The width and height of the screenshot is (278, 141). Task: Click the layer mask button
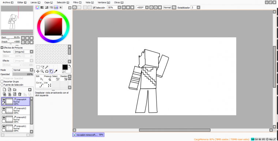point(30,90)
